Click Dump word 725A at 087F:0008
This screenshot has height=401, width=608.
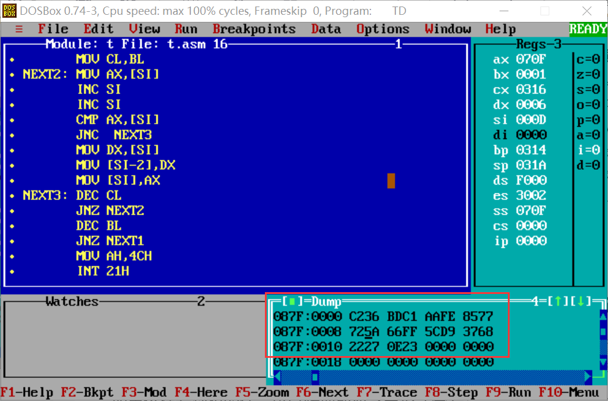click(364, 332)
